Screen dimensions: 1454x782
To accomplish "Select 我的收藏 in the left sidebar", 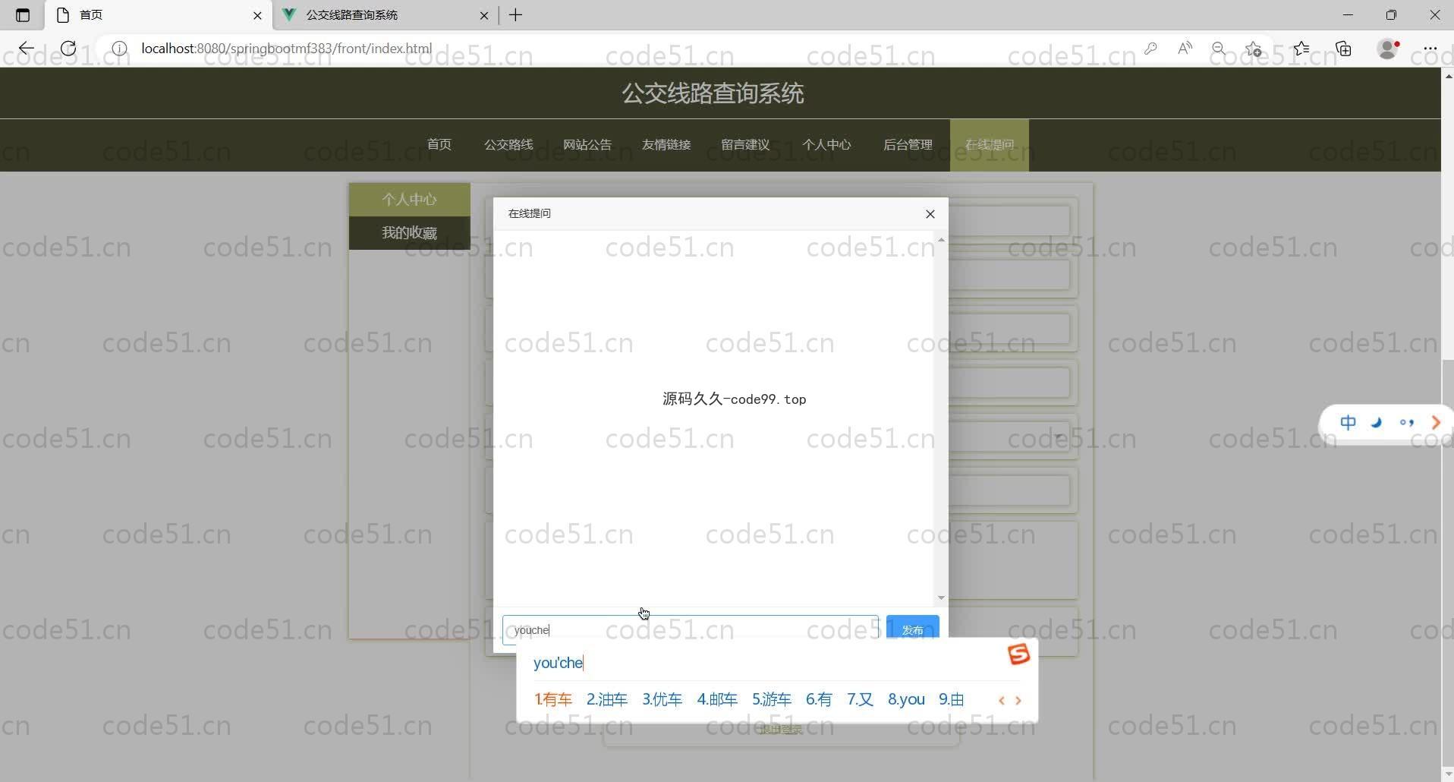I will click(410, 233).
